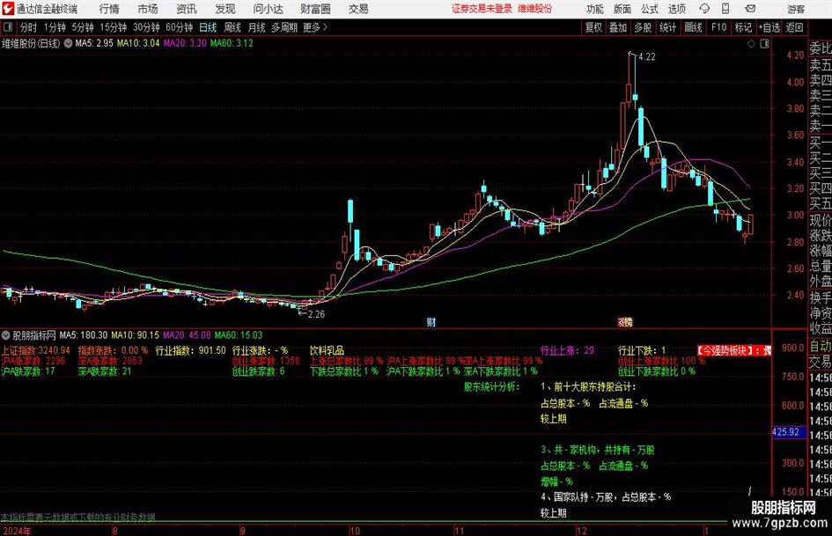This screenshot has height=536, width=832.
Task: Open the 问小达 menu
Action: point(268,9)
